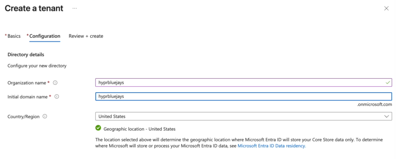396x159 pixels.
Task: Open the Country/Region dropdown showing United States
Action: pos(239,116)
